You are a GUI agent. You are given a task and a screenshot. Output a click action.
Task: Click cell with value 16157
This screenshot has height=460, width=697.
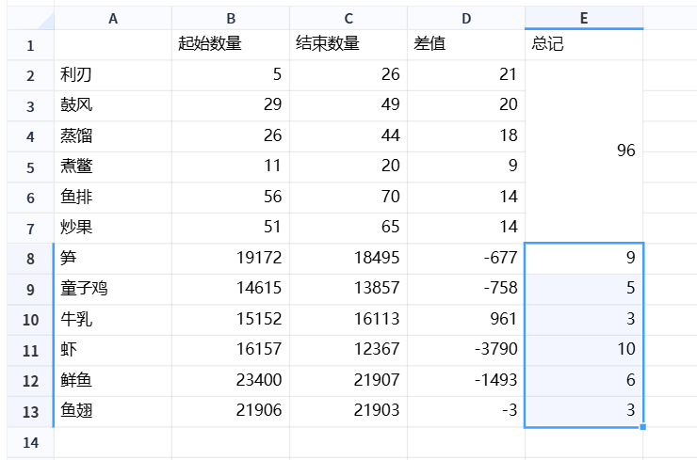pyautogui.click(x=231, y=350)
